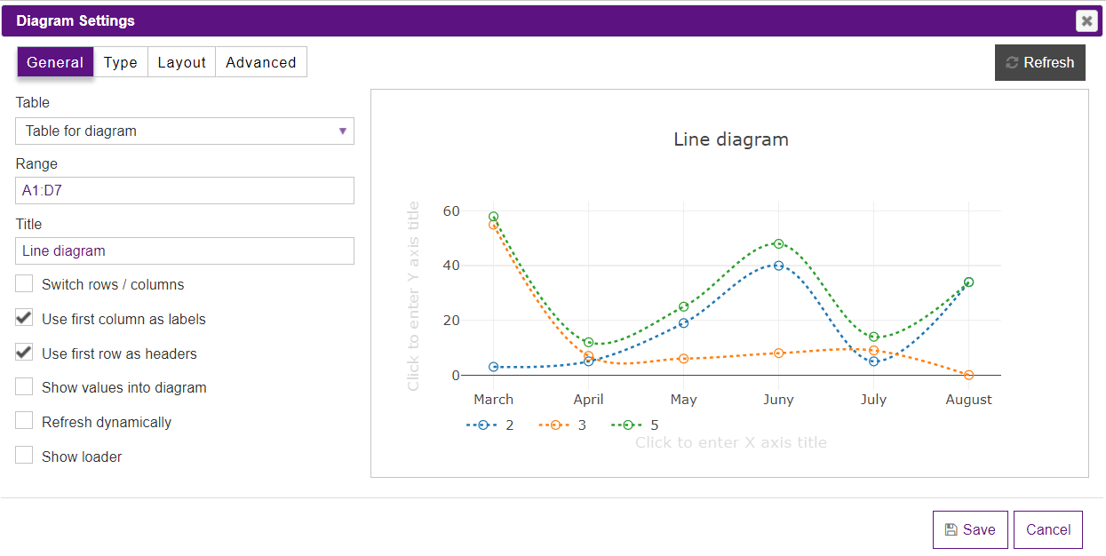Click the floppy disk icon on Save button
The height and width of the screenshot is (556, 1106).
click(x=952, y=529)
